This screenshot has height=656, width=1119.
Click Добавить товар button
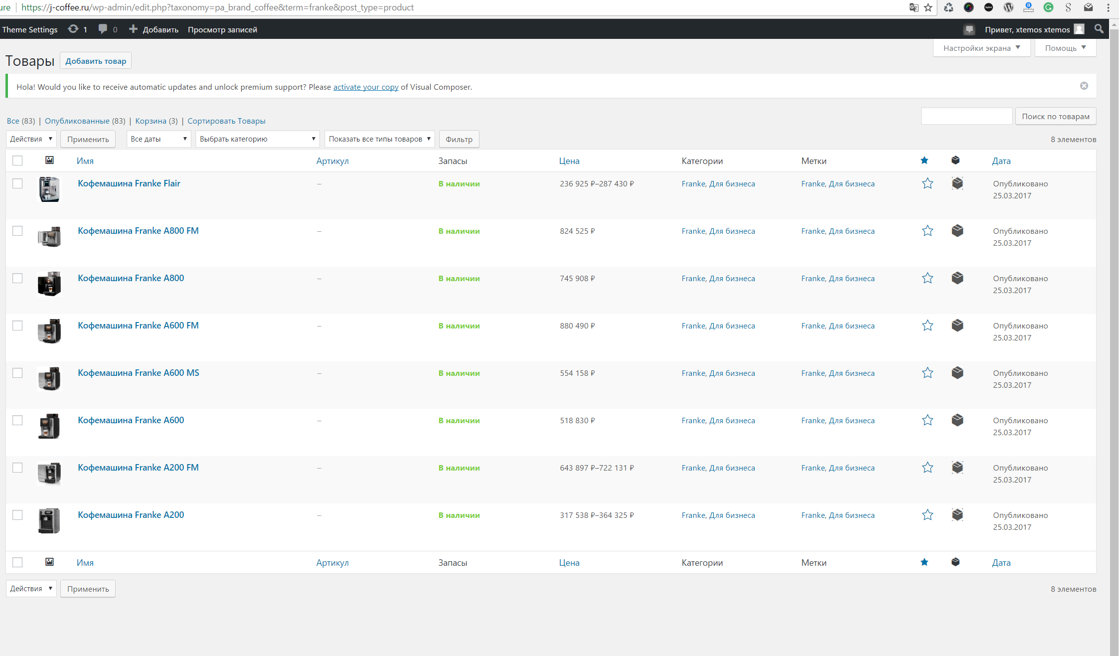point(96,61)
